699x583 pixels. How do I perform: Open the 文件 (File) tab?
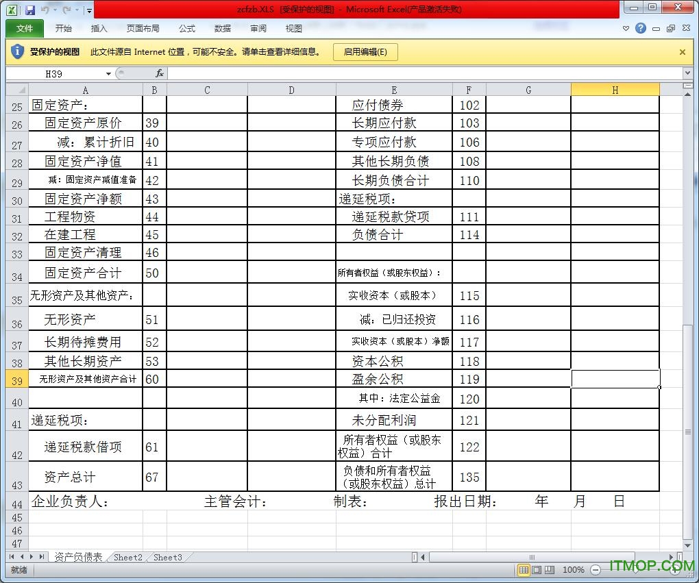tap(25, 29)
